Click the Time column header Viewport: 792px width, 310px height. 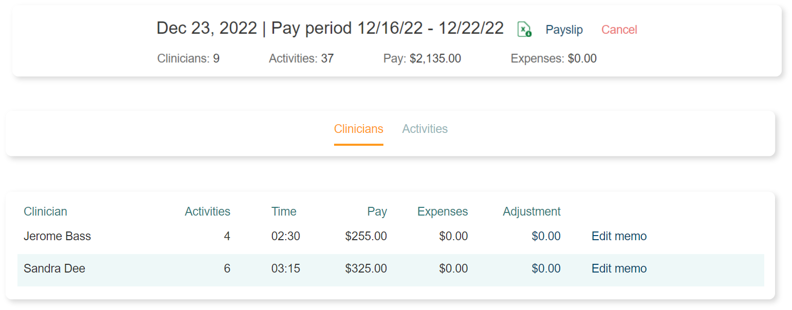click(x=284, y=211)
